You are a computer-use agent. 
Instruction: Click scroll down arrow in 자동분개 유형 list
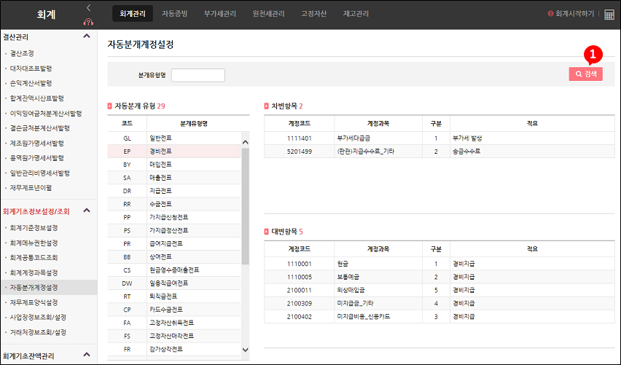[245, 350]
